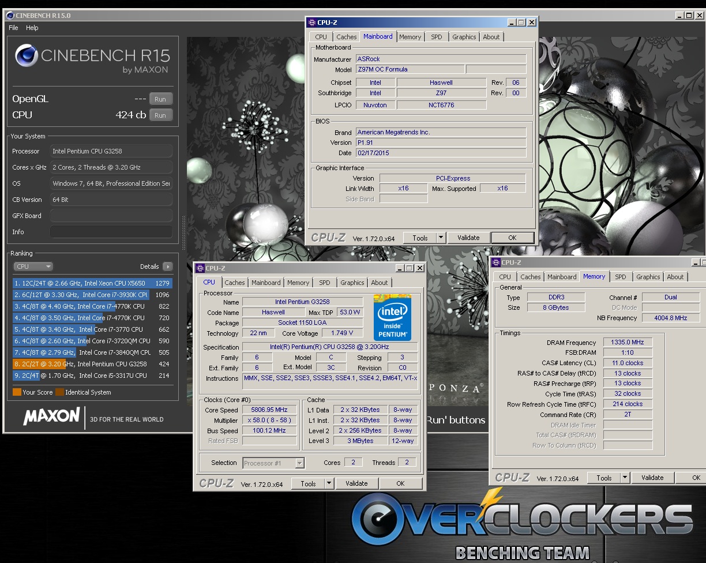706x563 pixels.
Task: Open Tools dropdown arrow in Memory CPU-Z window
Action: [x=625, y=478]
